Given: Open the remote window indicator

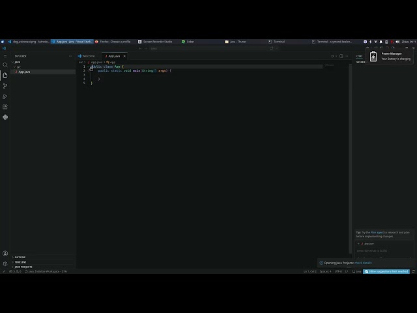Looking at the screenshot, I should [4, 271].
